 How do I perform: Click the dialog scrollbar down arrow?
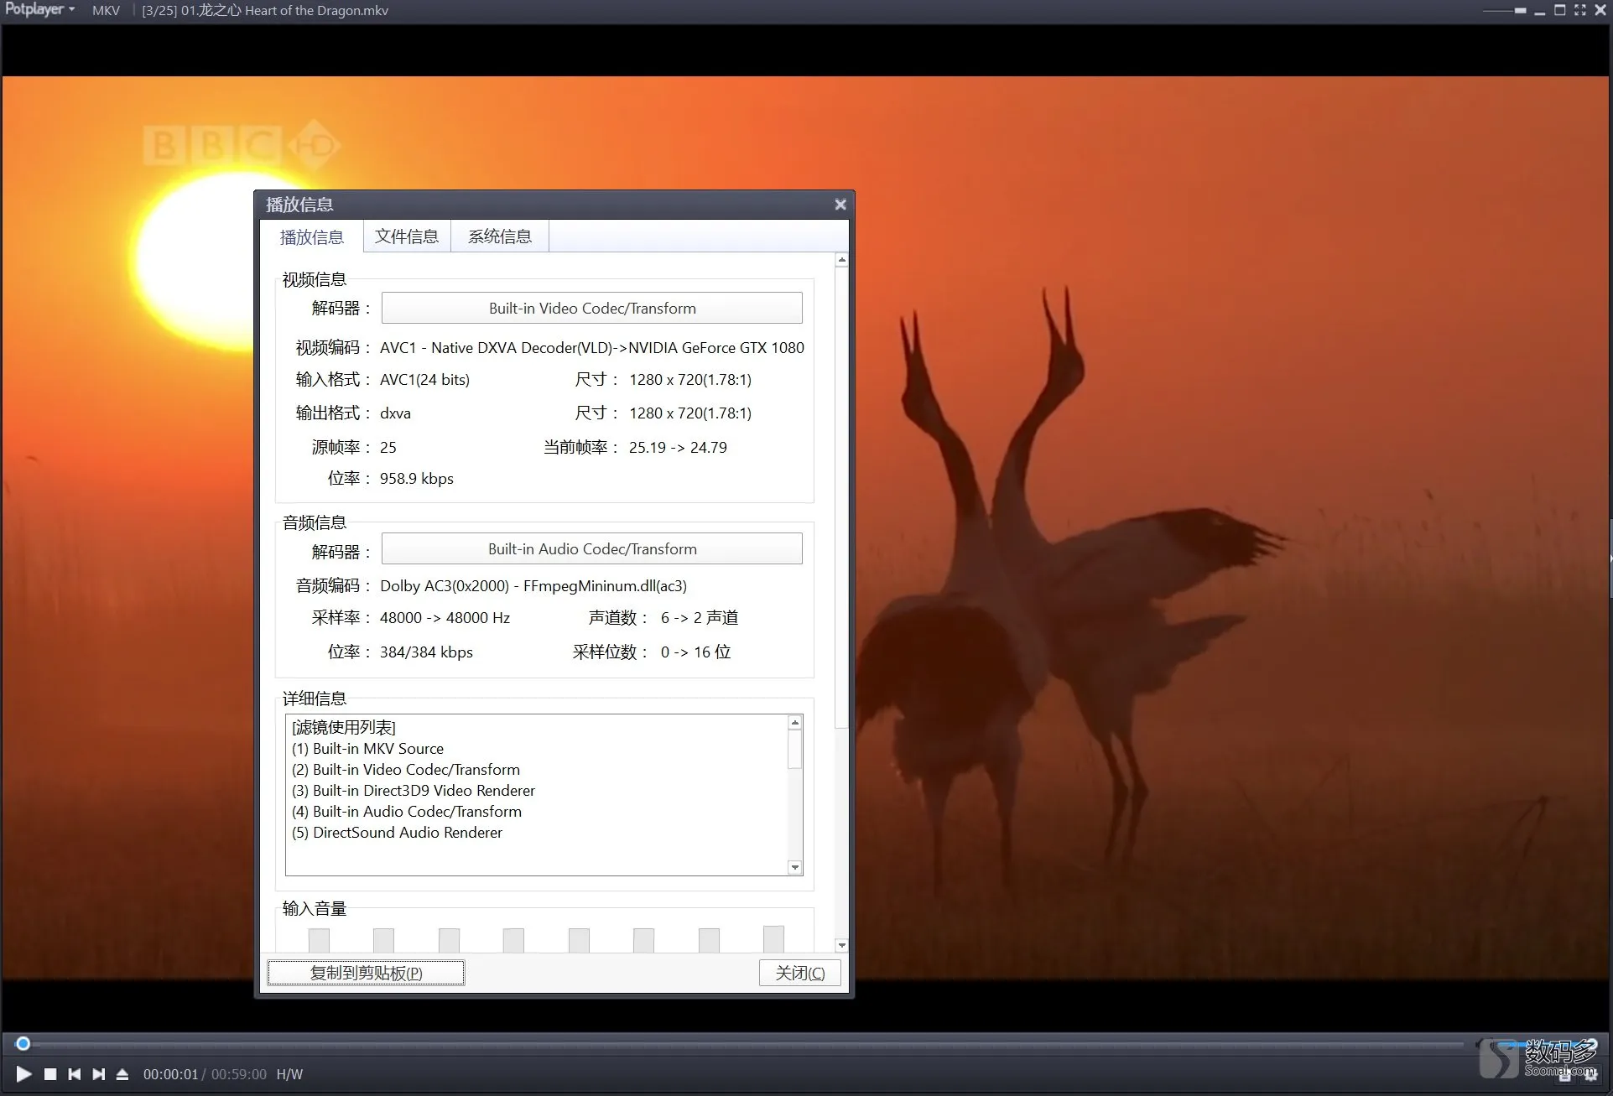point(842,945)
